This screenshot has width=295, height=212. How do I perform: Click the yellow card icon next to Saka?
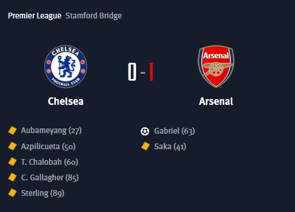point(145,146)
